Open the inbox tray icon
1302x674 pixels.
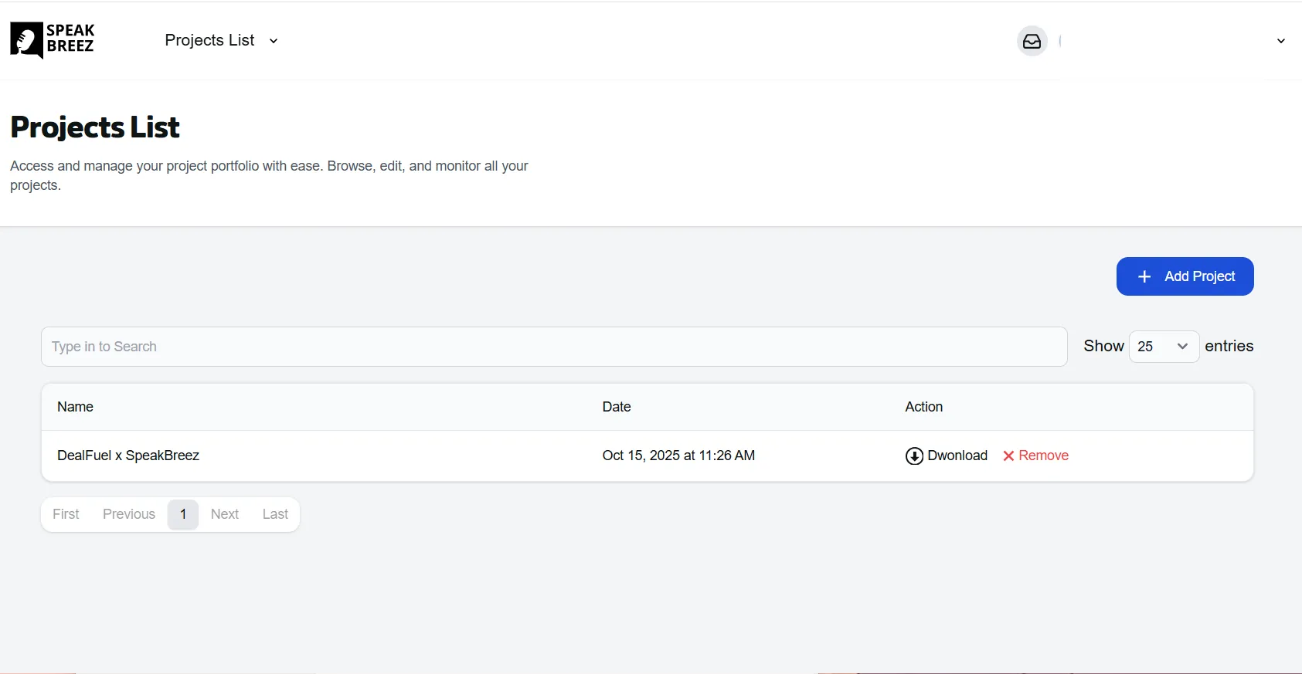[x=1032, y=41]
